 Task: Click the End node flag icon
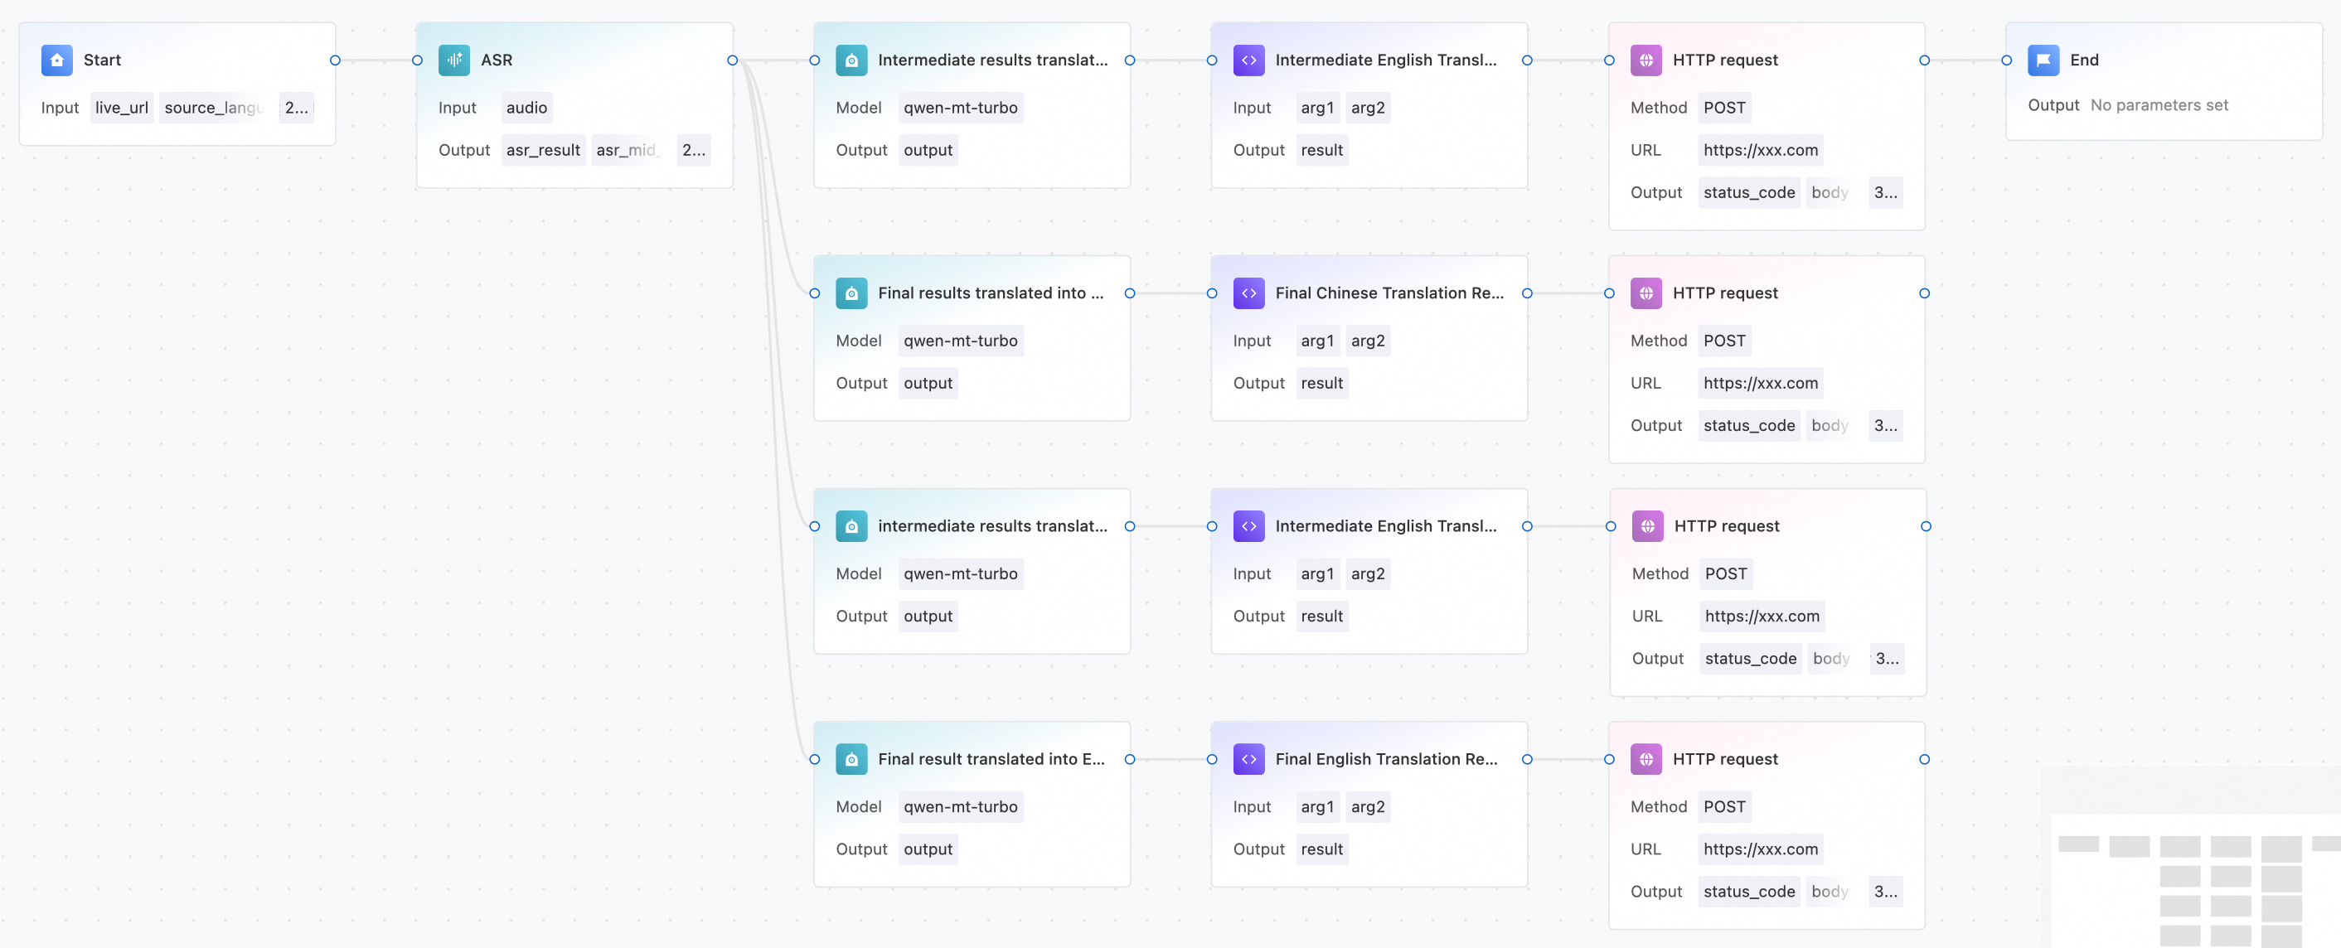2043,60
